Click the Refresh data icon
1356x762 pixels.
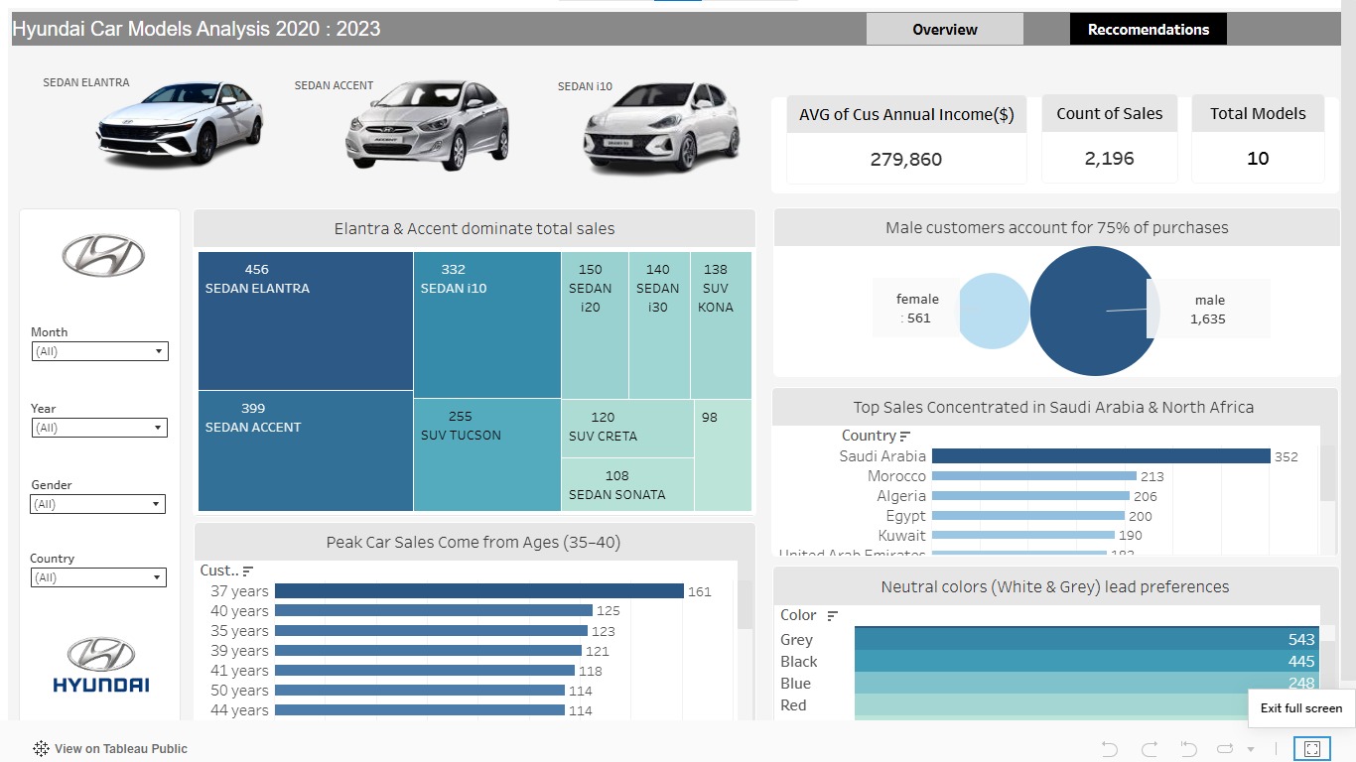[x=1225, y=749]
